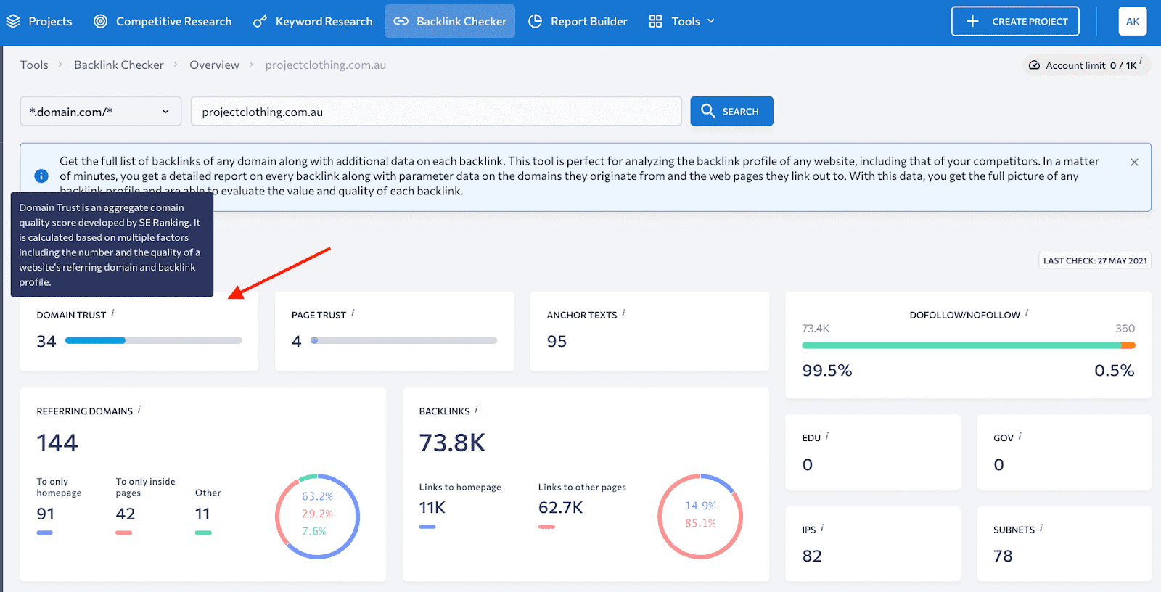Viewport: 1161px width, 592px height.
Task: Dismiss the blue info banner
Action: [1134, 163]
